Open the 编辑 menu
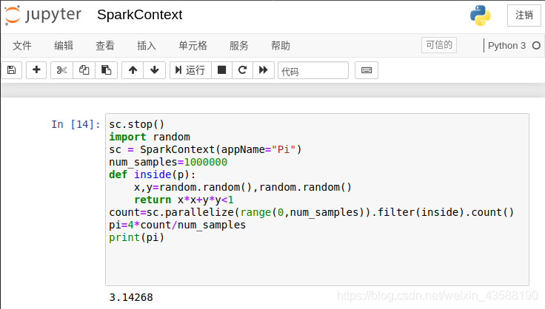The width and height of the screenshot is (545, 309). [x=64, y=45]
